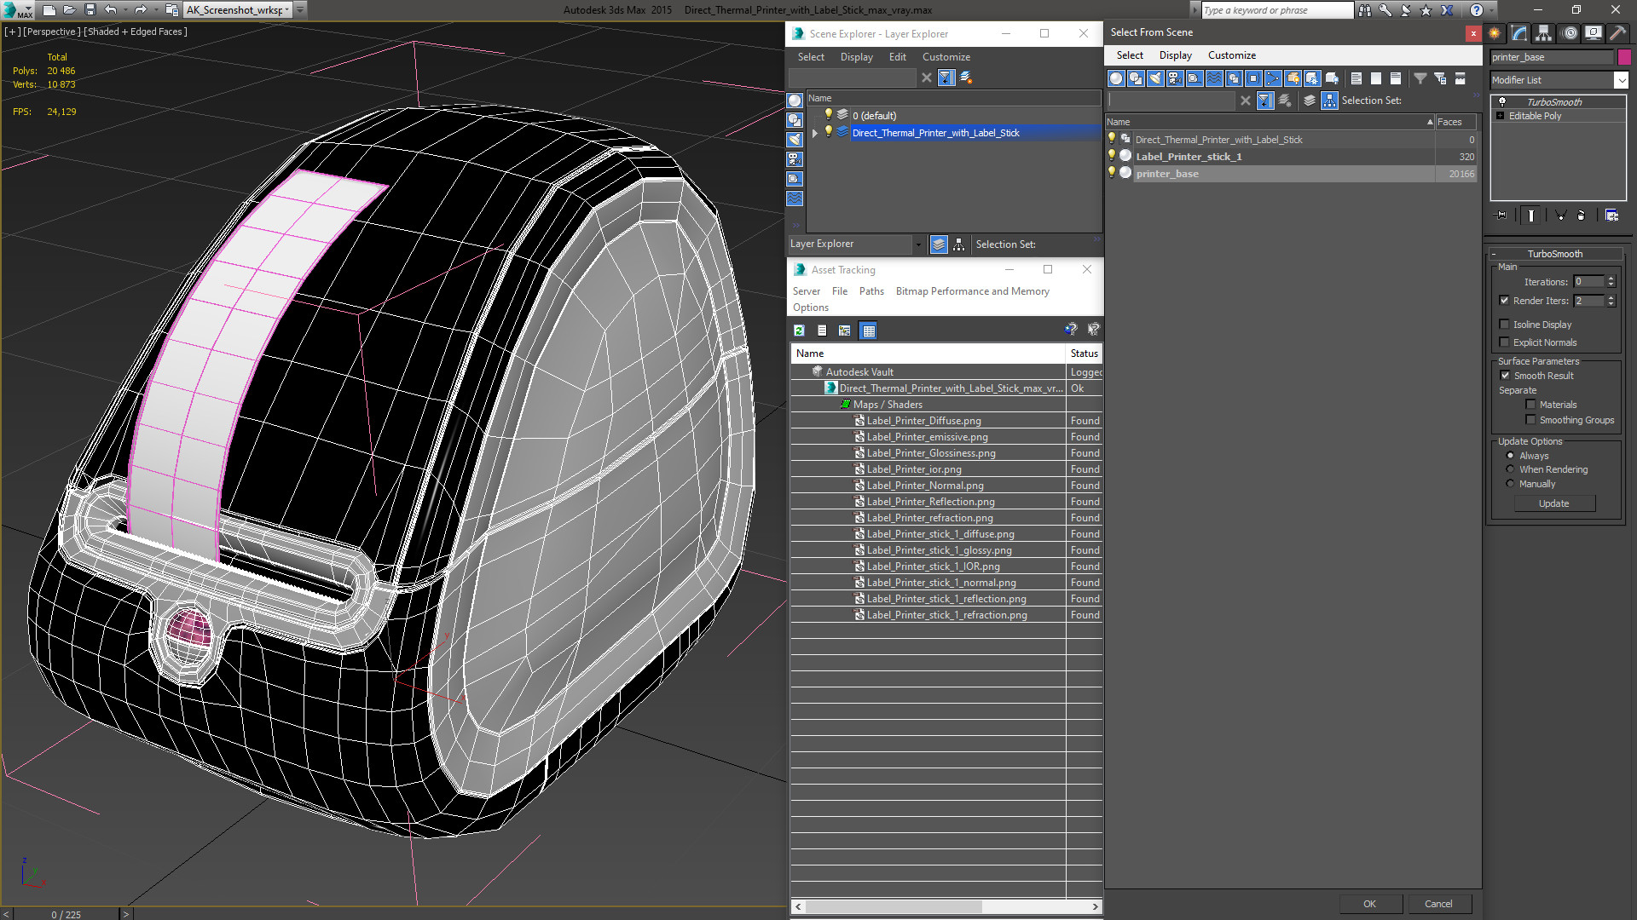Click Select None icon in Select From Scene

coord(1376,78)
